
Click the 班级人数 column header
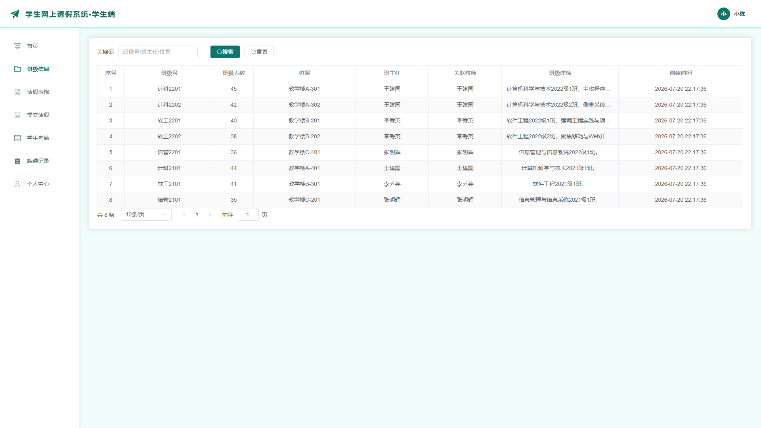point(234,73)
